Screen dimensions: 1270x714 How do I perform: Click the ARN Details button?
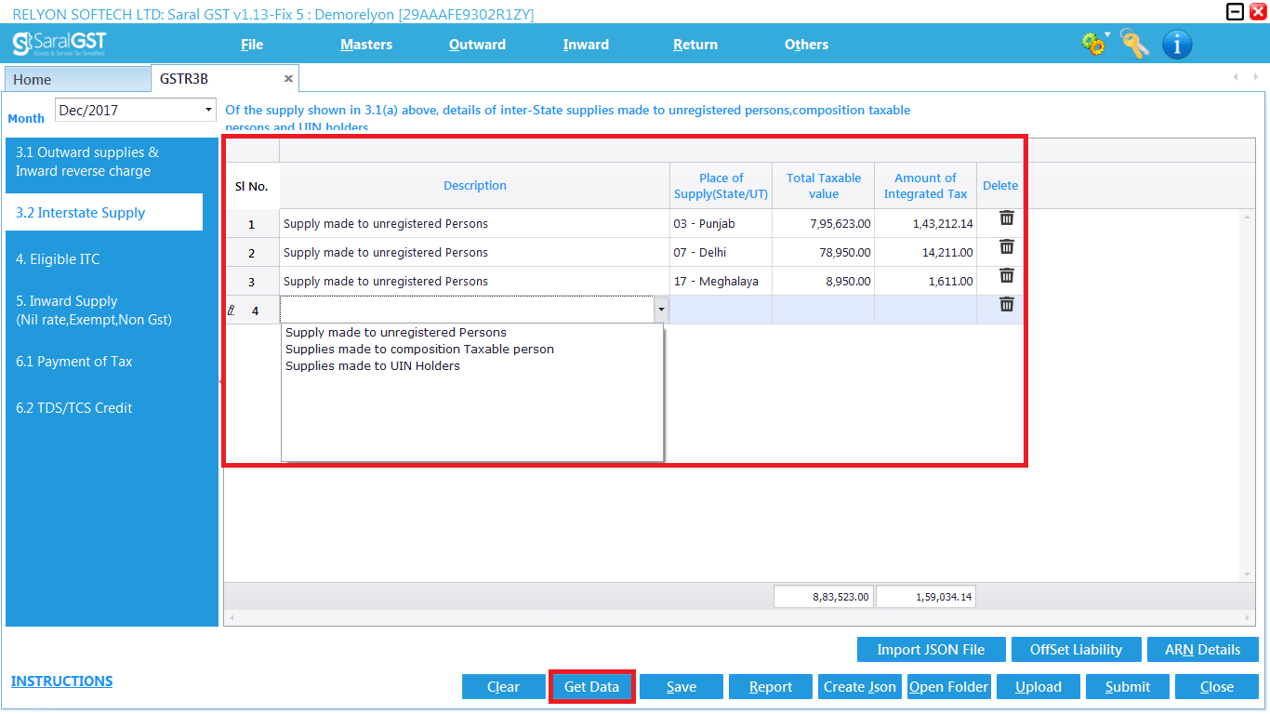[1203, 649]
